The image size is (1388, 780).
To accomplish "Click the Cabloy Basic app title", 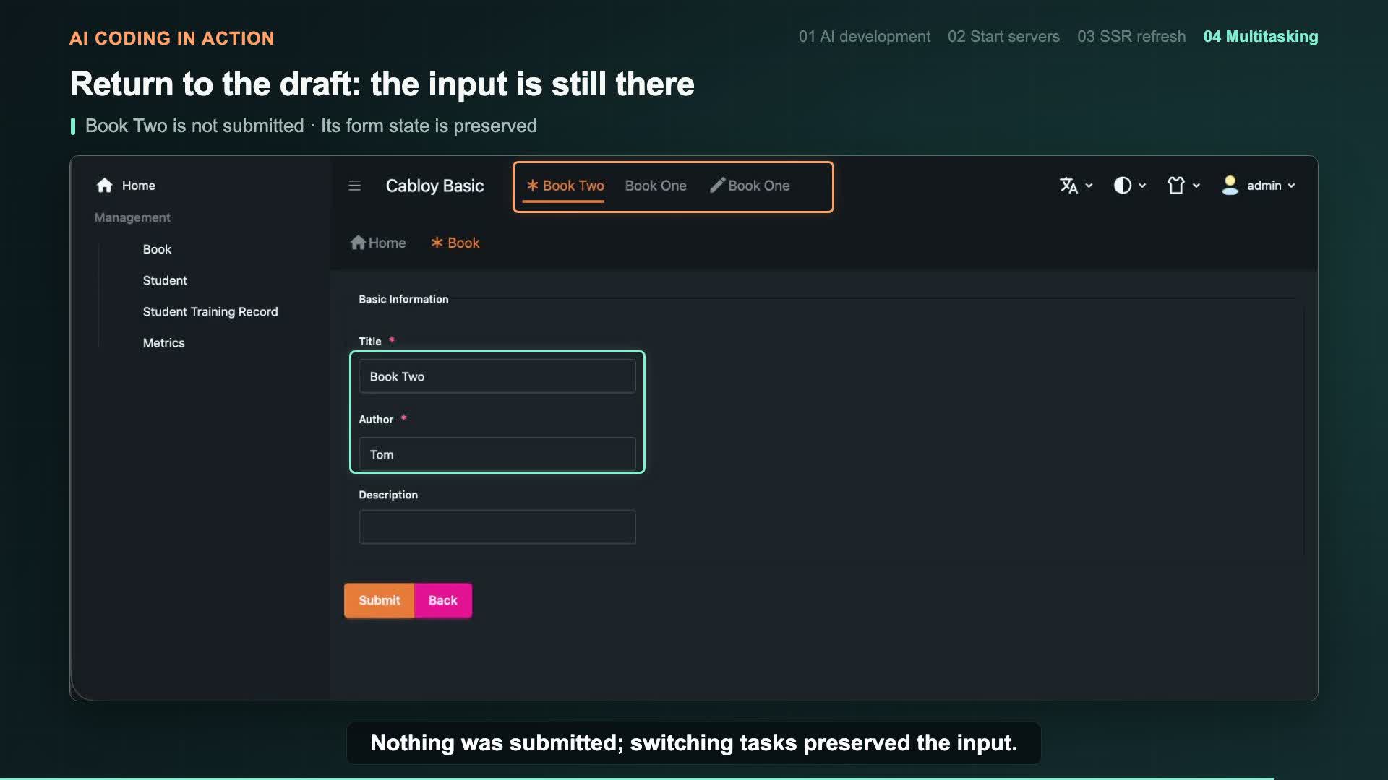I will 434,186.
